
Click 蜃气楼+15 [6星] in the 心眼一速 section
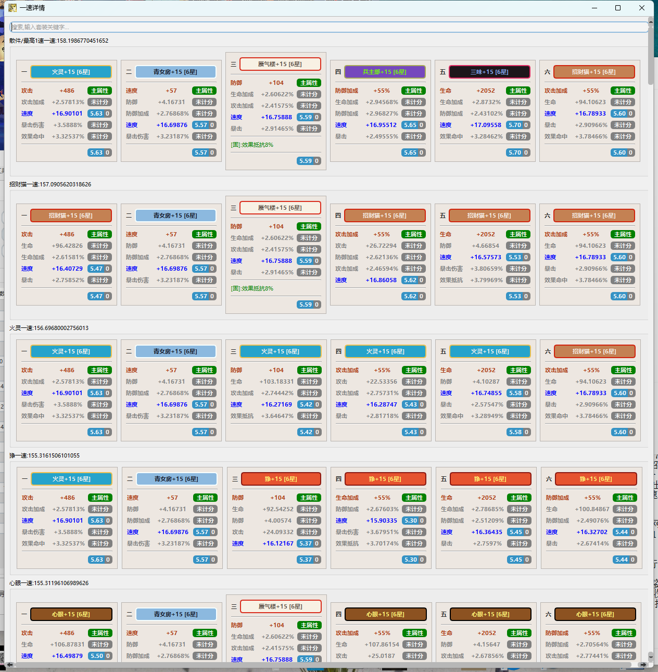[x=281, y=606]
